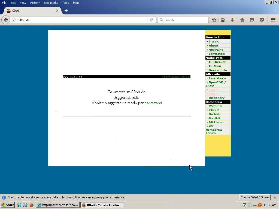This screenshot has height=209, width=279.
Task: Open the Tools menu
Action: [65, 3]
